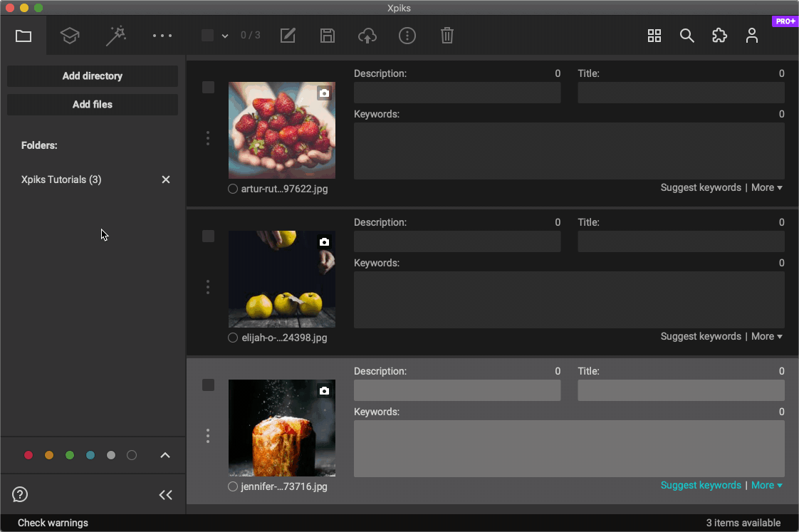Viewport: 799px width, 532px height.
Task: Click the edit pencil icon in toolbar
Action: (x=288, y=36)
